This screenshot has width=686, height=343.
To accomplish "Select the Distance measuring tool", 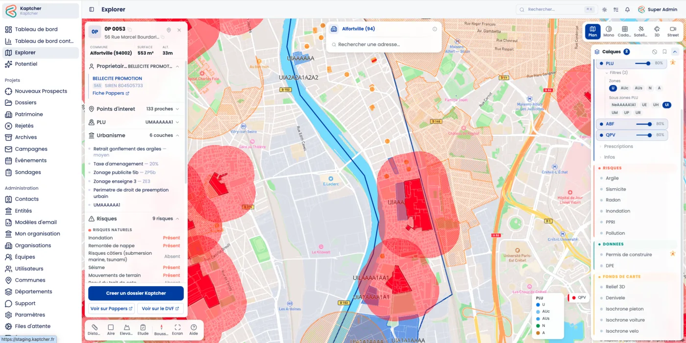I will [94, 330].
